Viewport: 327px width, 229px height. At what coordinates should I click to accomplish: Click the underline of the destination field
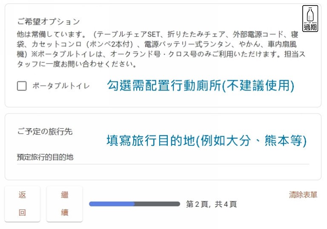coord(163,164)
